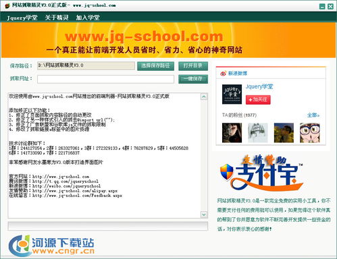Focus the 抓取网址 URL input field
Viewport: 337px width, 259px height.
click(105, 79)
